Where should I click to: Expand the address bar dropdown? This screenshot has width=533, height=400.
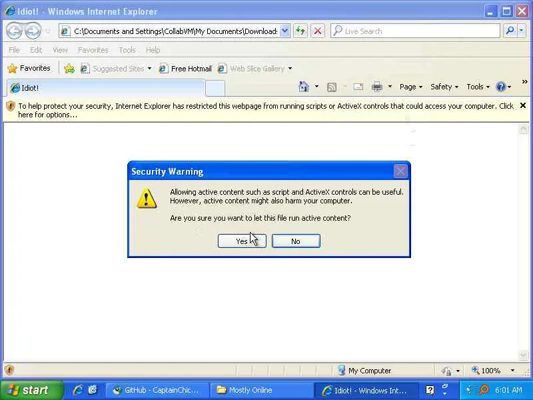click(x=285, y=31)
